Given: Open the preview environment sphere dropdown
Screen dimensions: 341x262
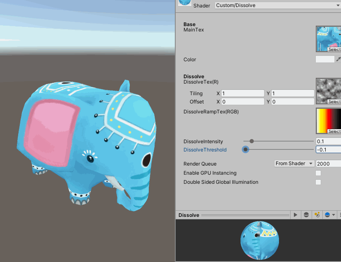Looking at the screenshot, I should 329,215.
